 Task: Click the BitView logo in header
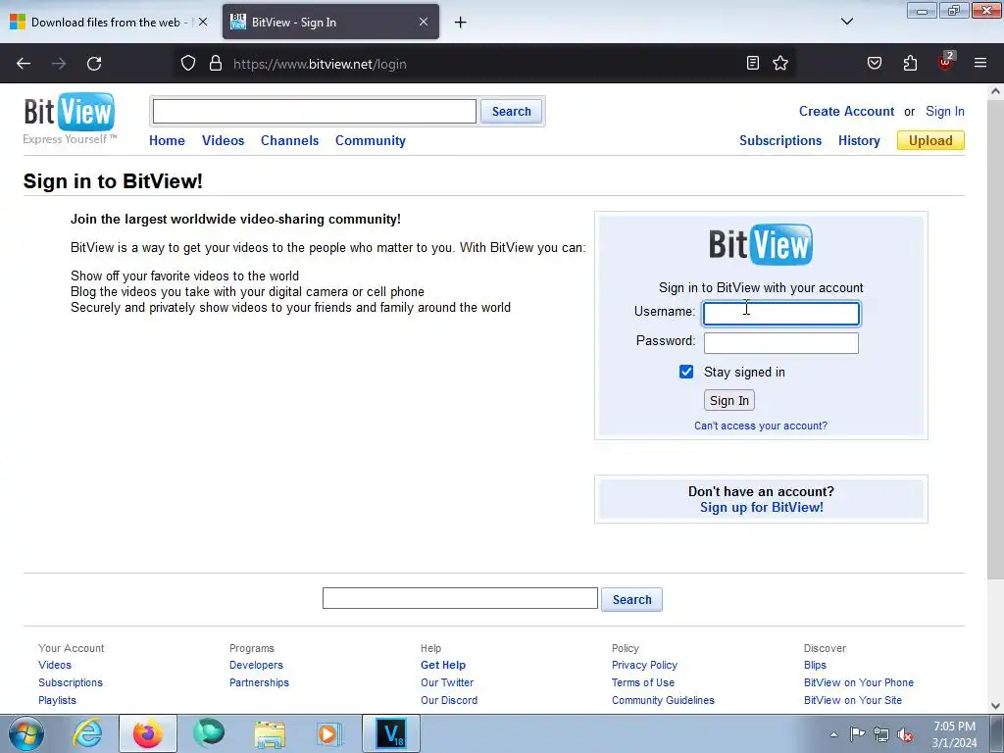pos(70,119)
